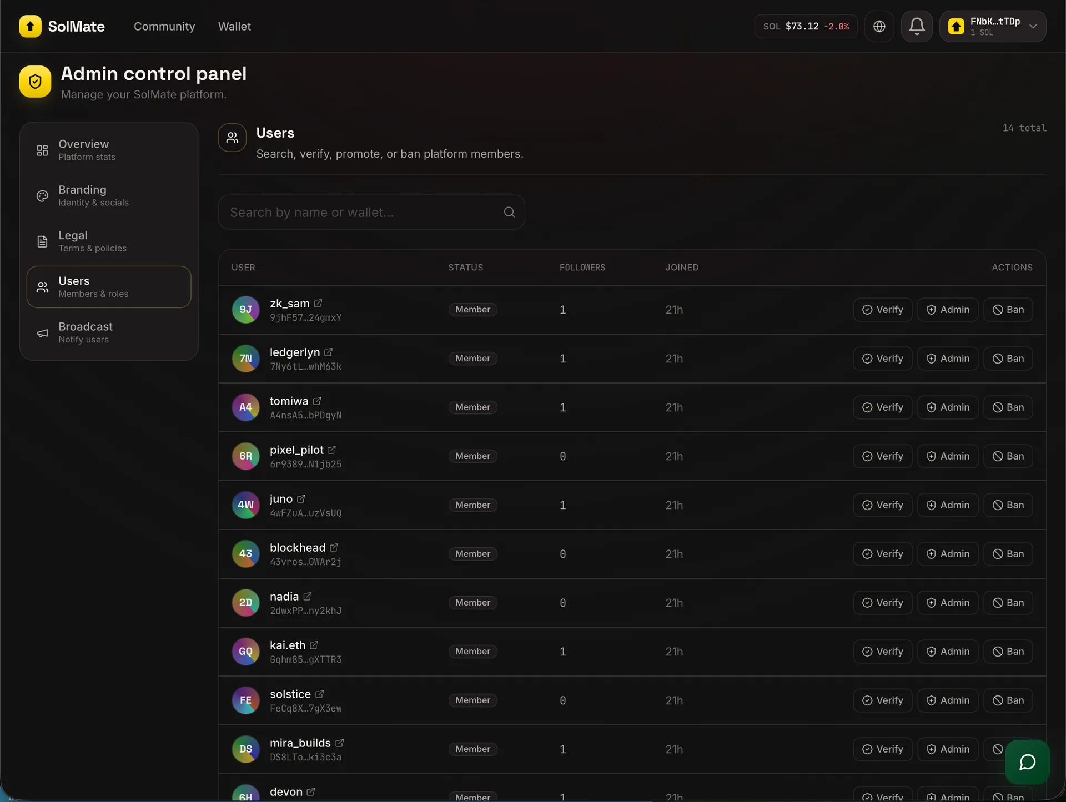Verify the user mira_builds
The image size is (1066, 802).
(883, 749)
